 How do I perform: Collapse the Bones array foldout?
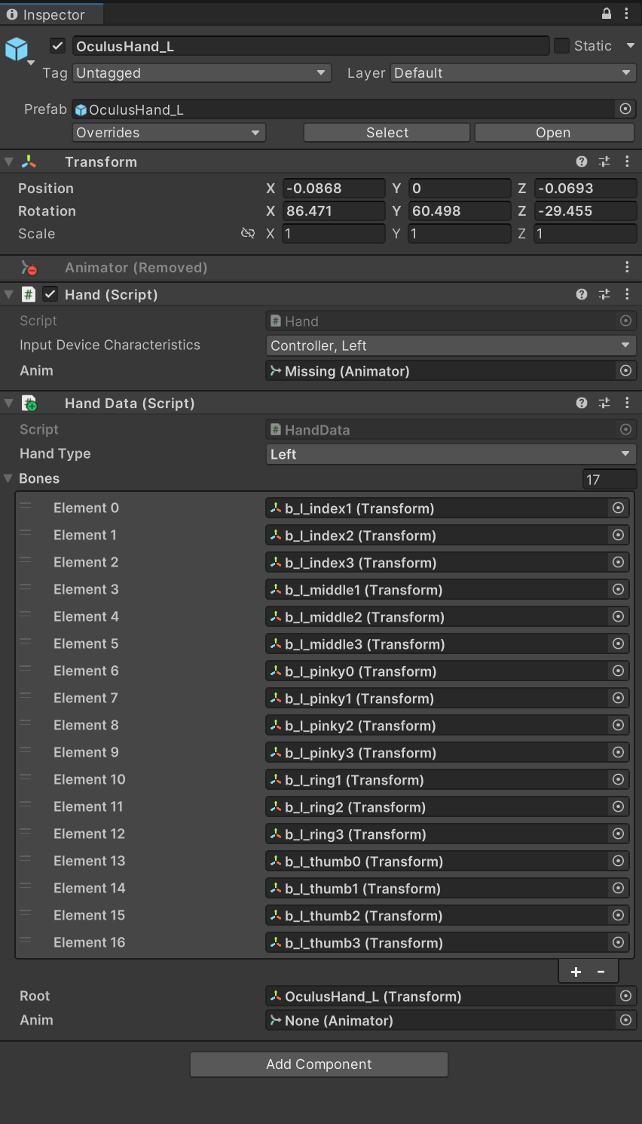coord(9,478)
